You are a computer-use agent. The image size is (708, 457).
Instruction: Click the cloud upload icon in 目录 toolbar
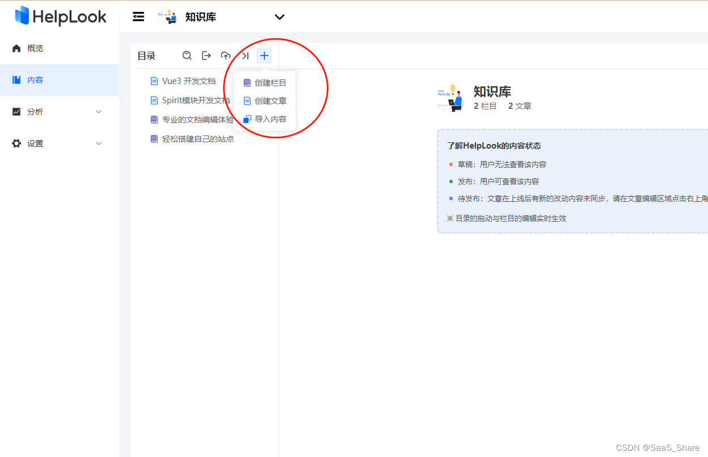[226, 56]
